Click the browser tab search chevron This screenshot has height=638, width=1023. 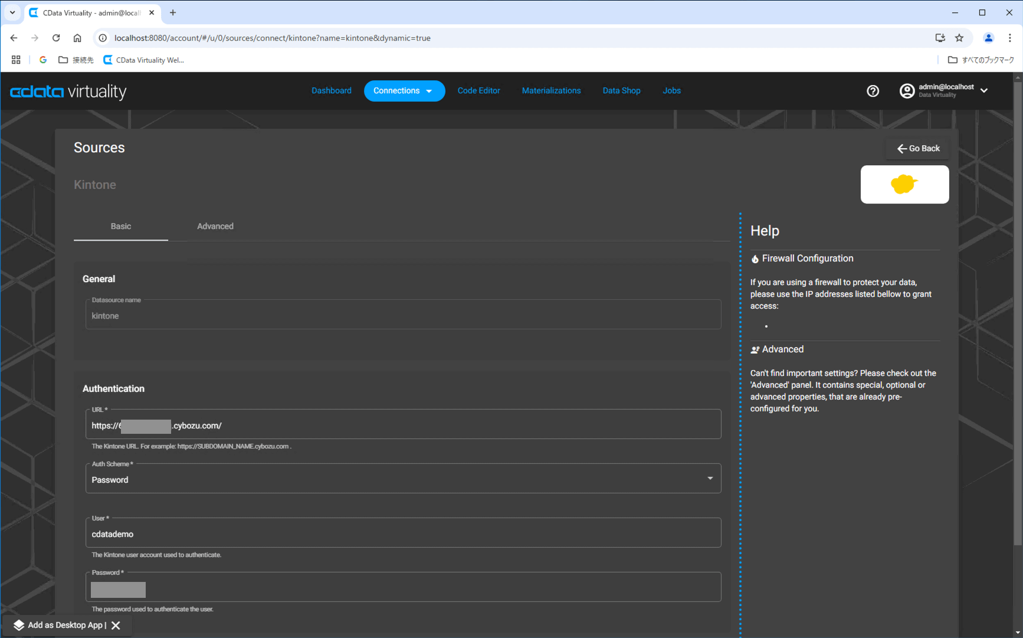(12, 12)
